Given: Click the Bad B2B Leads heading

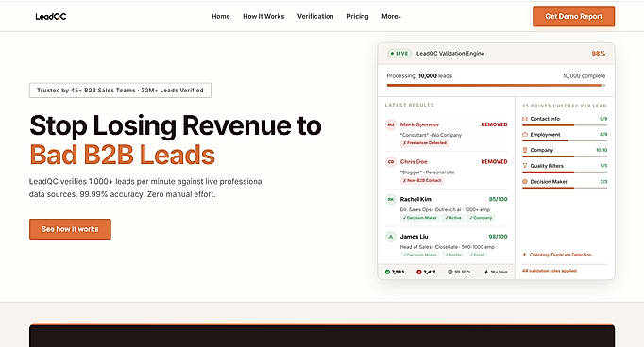Looking at the screenshot, I should click(123, 155).
